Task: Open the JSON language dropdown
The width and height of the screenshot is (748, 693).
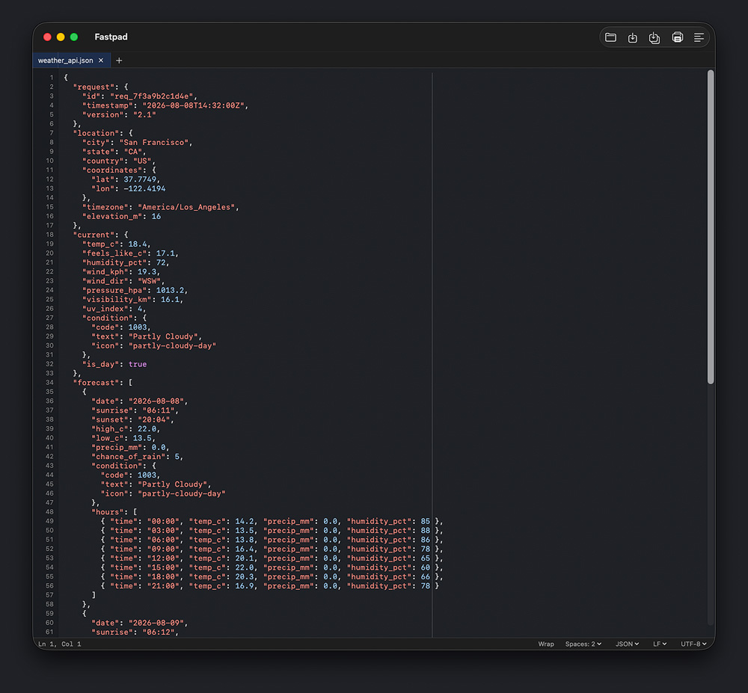Action: (x=627, y=644)
